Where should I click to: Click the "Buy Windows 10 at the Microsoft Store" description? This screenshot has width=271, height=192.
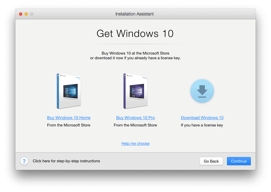click(x=135, y=53)
